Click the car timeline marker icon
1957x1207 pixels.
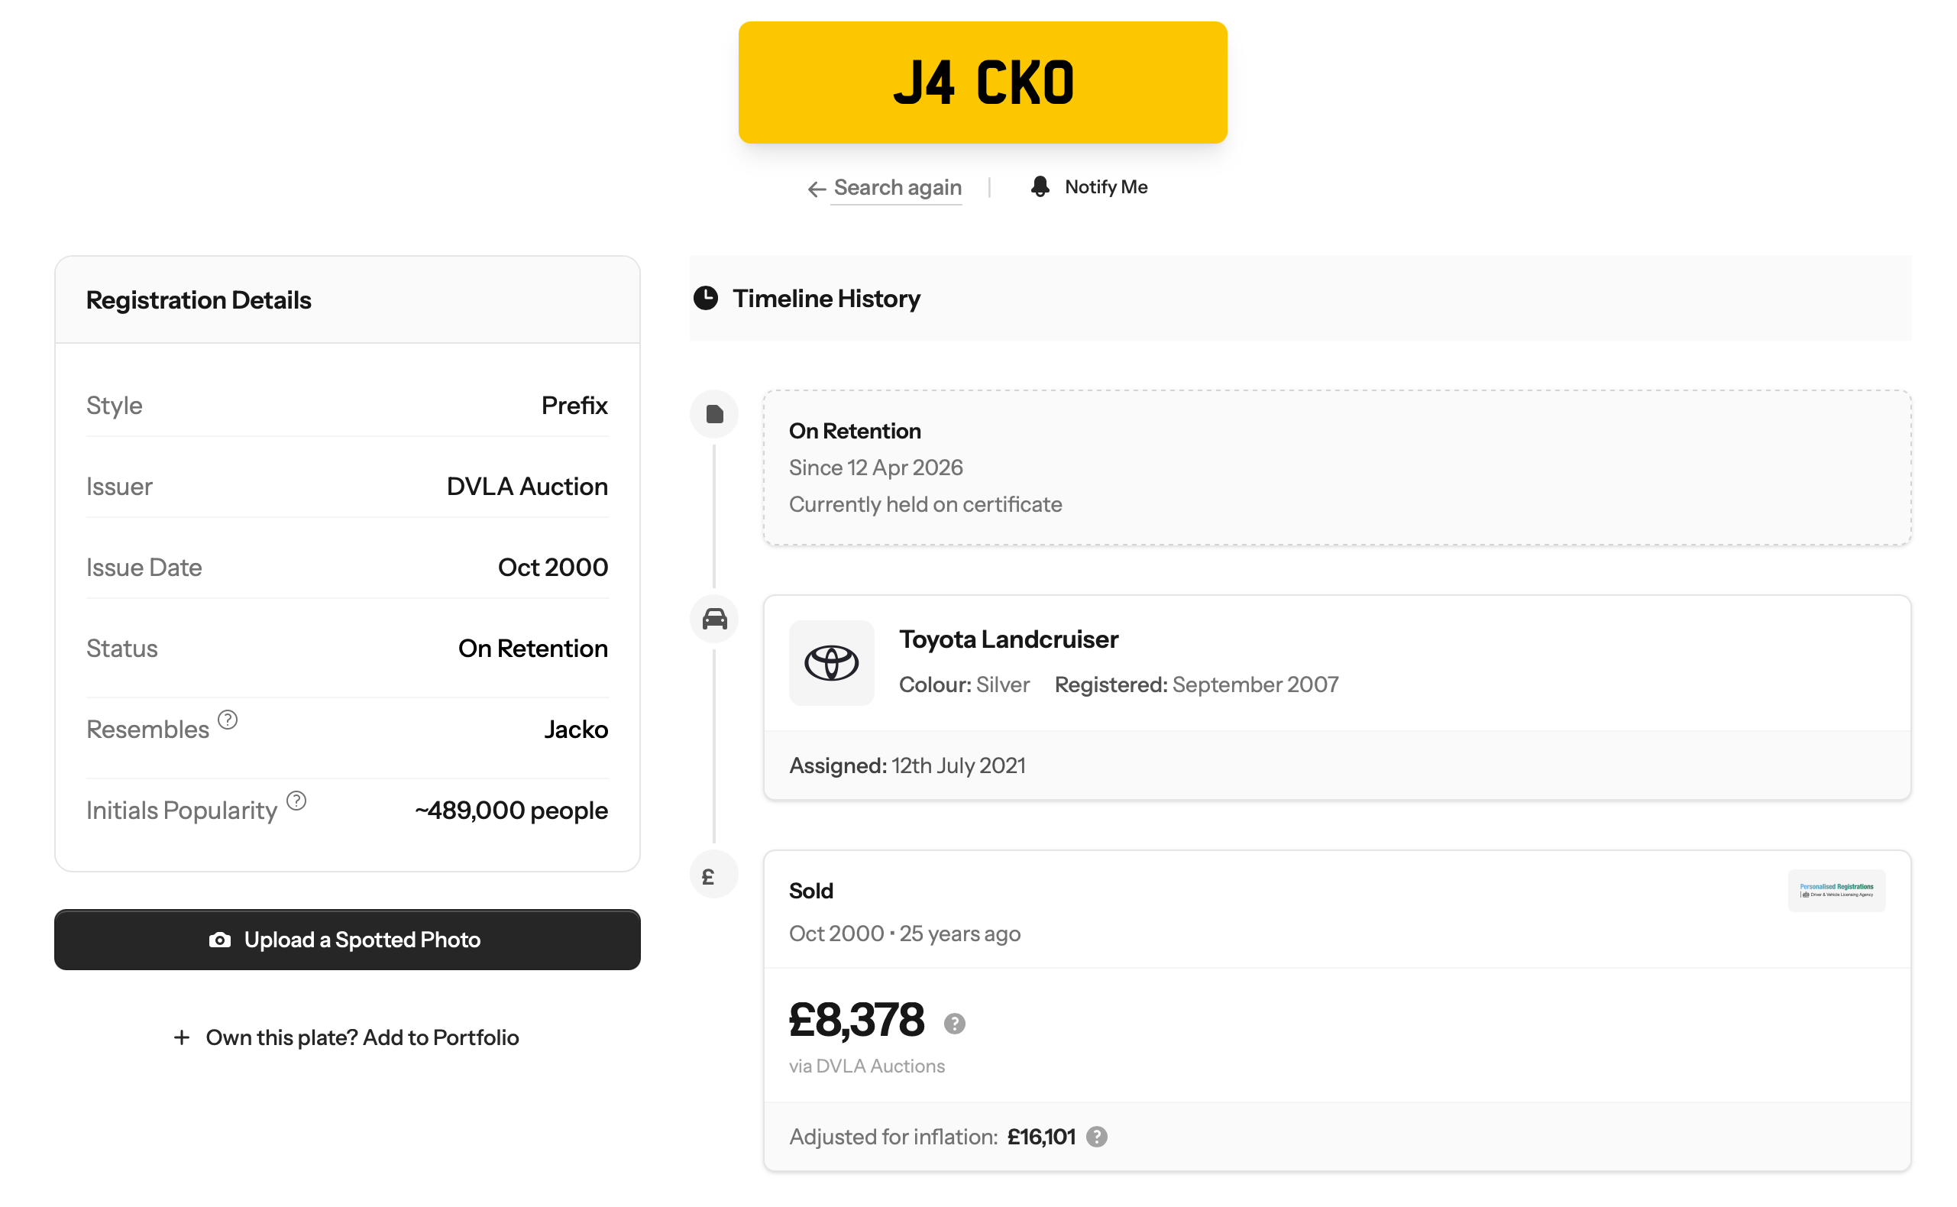pyautogui.click(x=713, y=619)
